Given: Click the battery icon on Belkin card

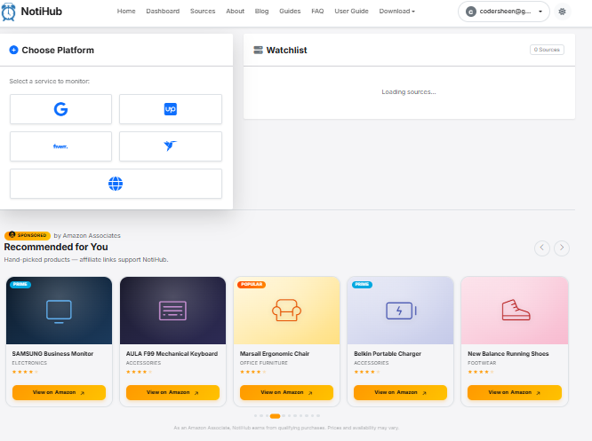Looking at the screenshot, I should click(x=401, y=311).
